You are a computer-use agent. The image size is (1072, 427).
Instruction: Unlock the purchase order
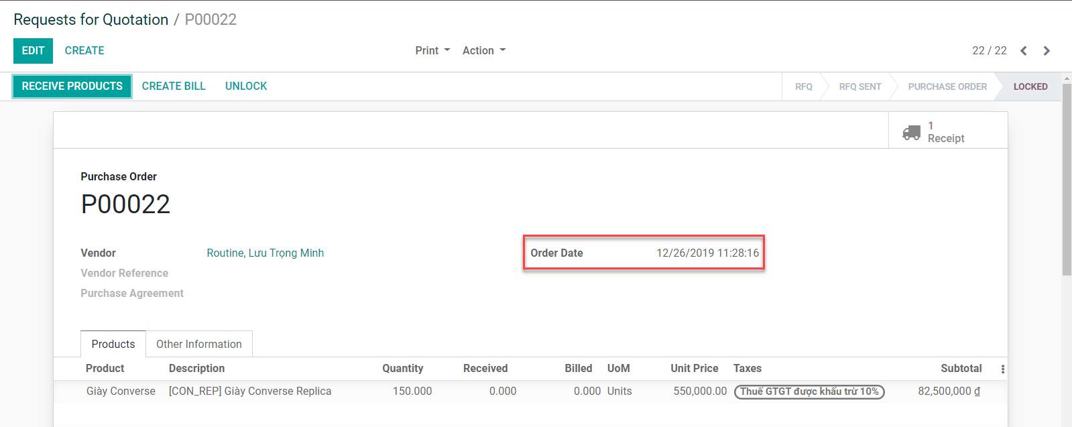click(246, 86)
